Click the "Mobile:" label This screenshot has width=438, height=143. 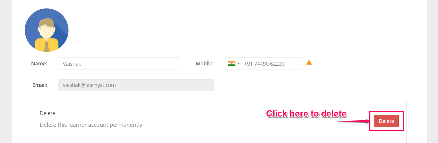click(x=205, y=64)
